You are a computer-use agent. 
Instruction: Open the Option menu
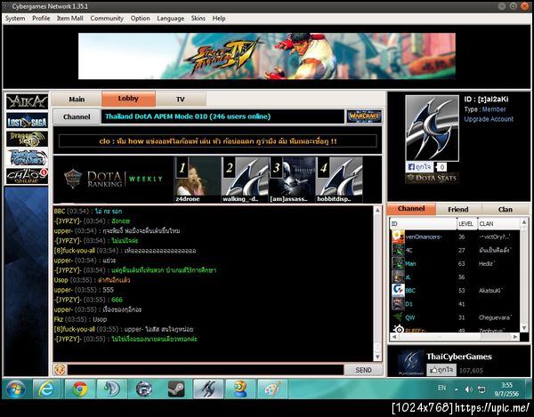tap(140, 19)
